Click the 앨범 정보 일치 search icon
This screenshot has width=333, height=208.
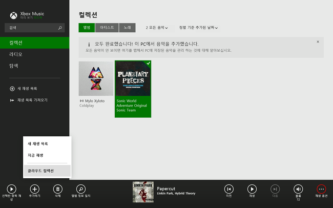tap(81, 189)
